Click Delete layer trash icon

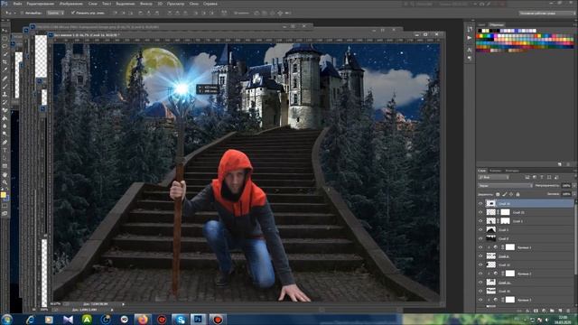(568, 311)
